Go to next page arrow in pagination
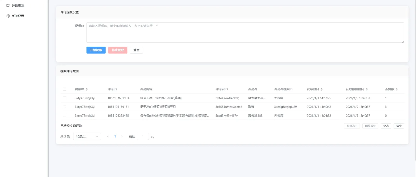416x177 pixels. pos(122,137)
